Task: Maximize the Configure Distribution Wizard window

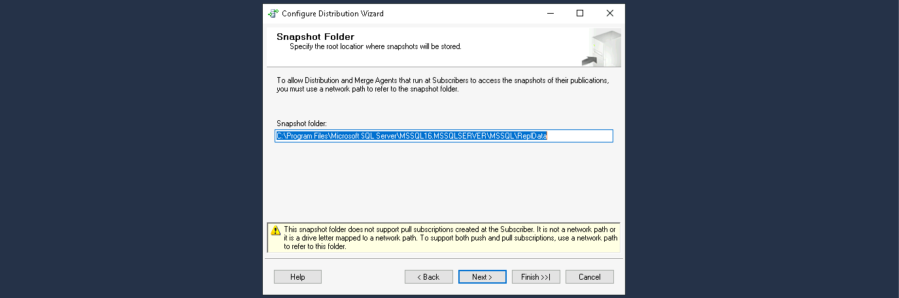Action: click(579, 13)
